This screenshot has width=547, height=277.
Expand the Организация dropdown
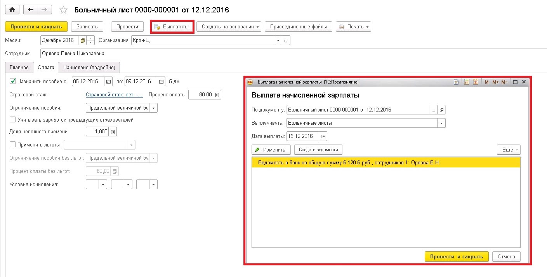tap(278, 40)
